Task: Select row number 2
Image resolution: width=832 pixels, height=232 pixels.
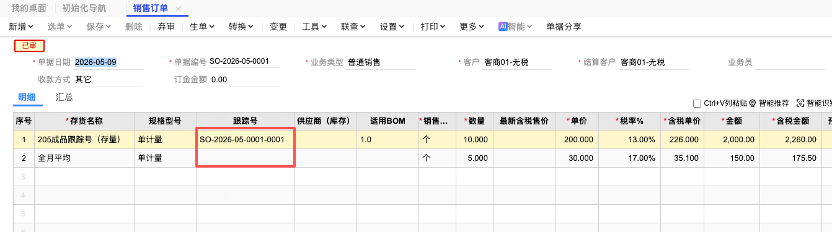Action: click(24, 158)
